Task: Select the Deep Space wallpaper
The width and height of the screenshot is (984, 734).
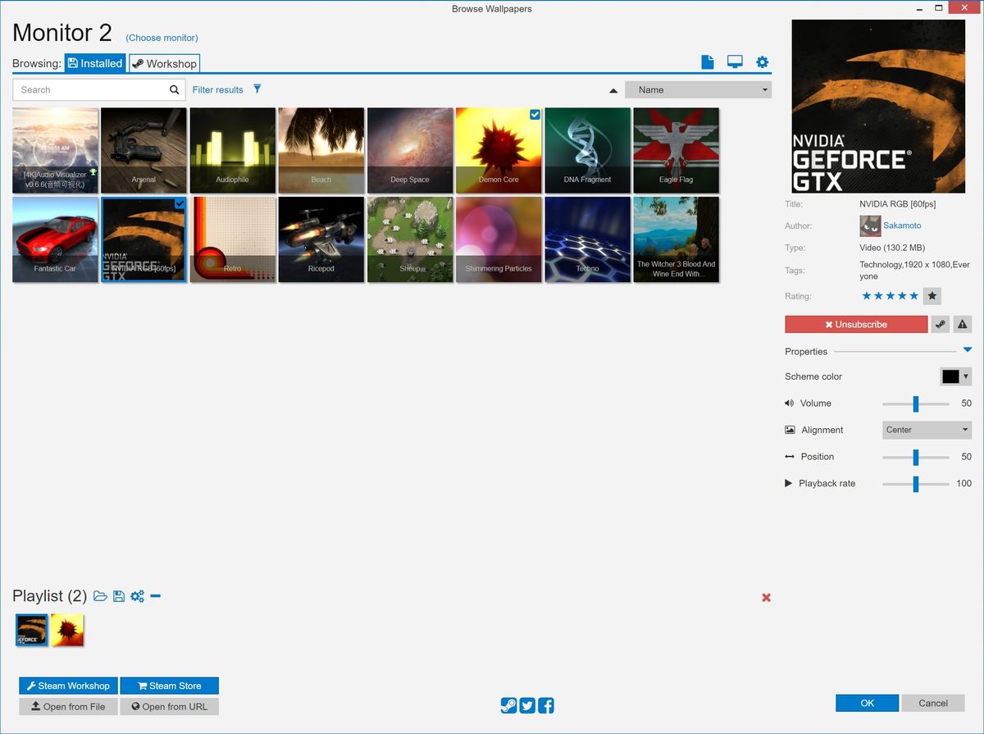Action: [410, 151]
